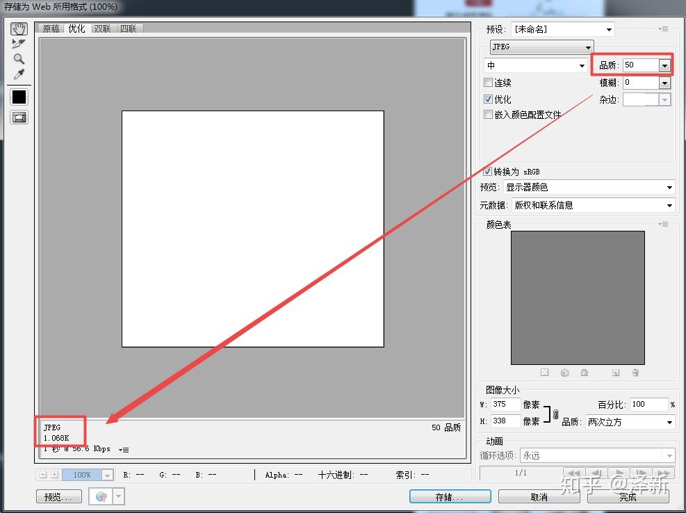Click the 模糊 value field

[x=641, y=82]
